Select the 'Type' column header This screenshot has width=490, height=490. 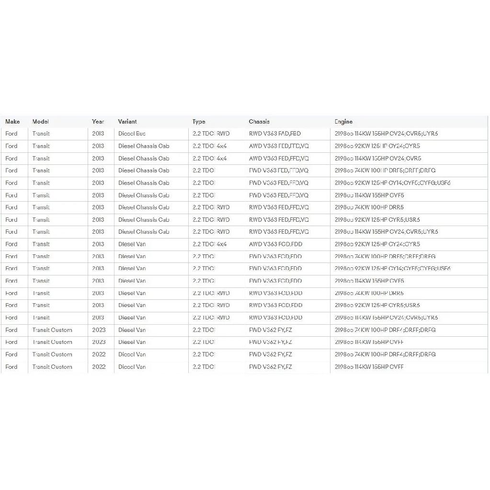click(199, 122)
